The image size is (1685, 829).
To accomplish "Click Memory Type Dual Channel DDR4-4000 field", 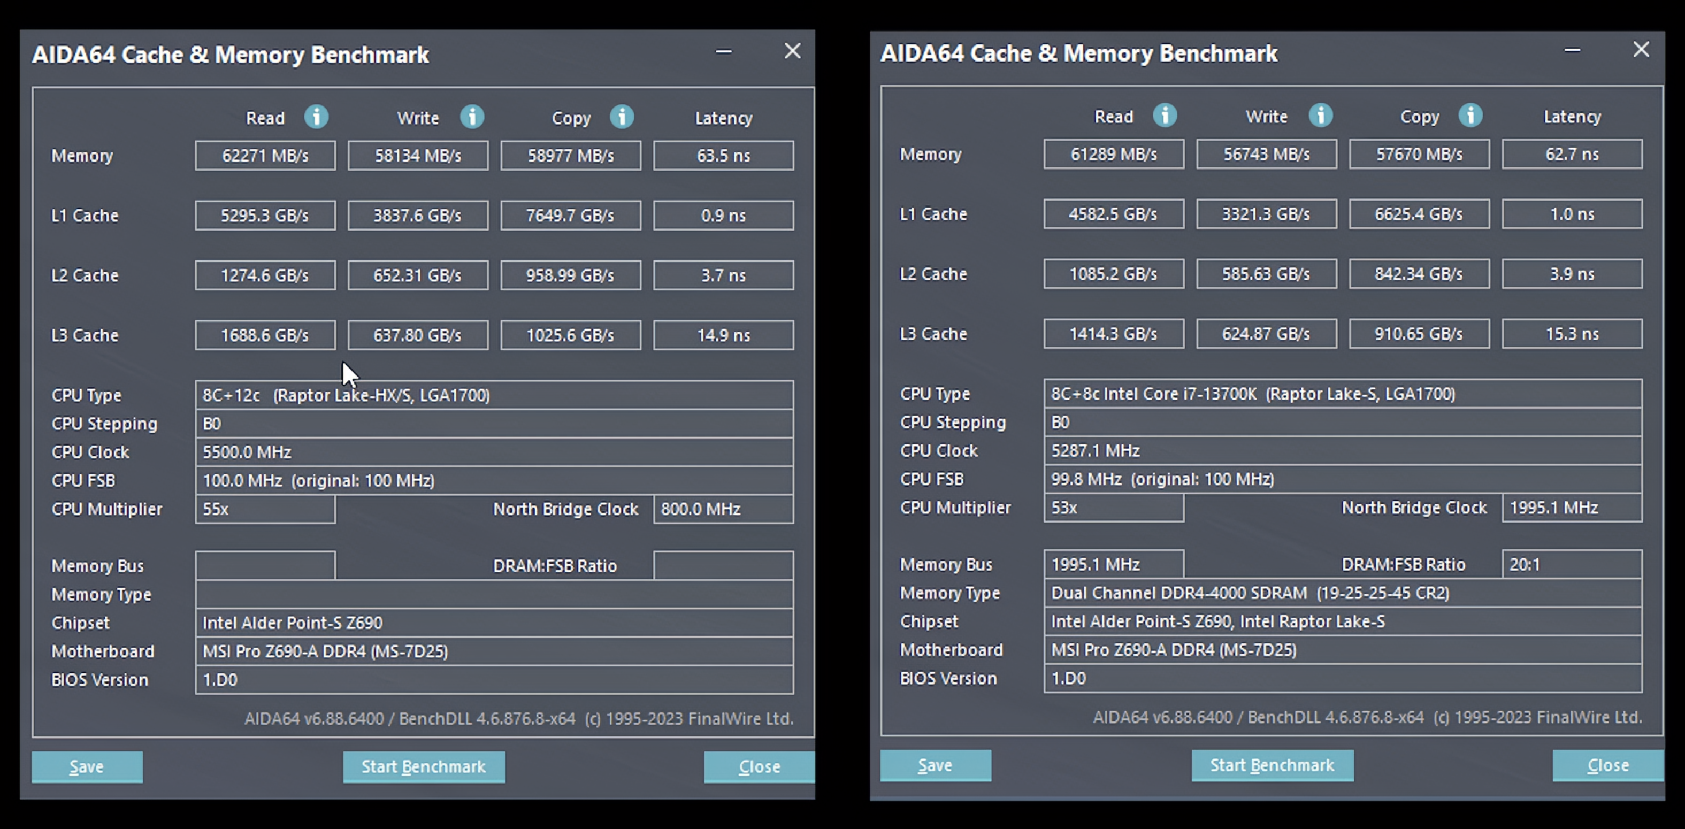I will [x=1343, y=593].
